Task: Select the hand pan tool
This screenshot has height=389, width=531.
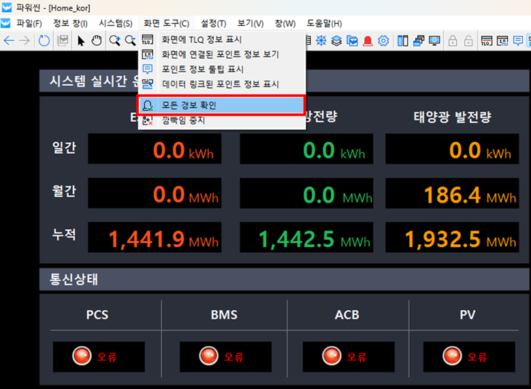Action: click(97, 41)
